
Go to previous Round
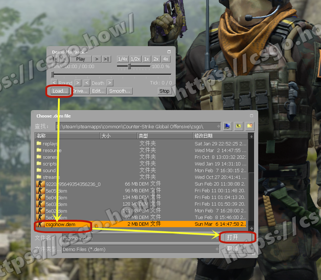54,83
